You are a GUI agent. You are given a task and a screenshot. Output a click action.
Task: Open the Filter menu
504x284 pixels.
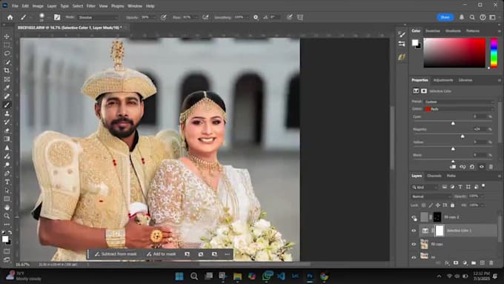pyautogui.click(x=91, y=6)
